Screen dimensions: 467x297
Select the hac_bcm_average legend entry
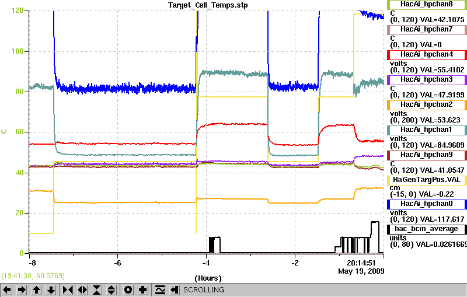[x=427, y=229]
